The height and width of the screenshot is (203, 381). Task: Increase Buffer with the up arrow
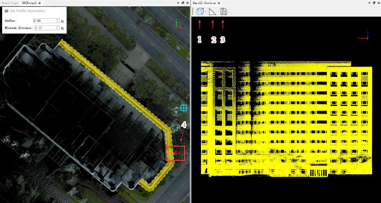tap(57, 20)
